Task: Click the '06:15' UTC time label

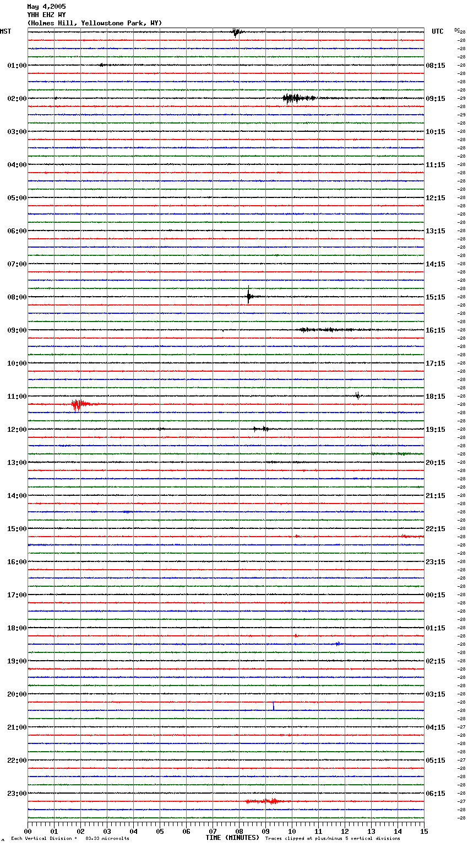Action: (x=436, y=794)
